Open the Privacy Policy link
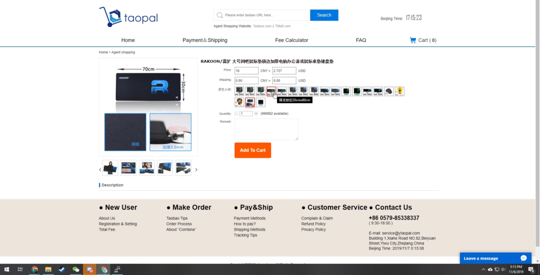 coord(313,230)
